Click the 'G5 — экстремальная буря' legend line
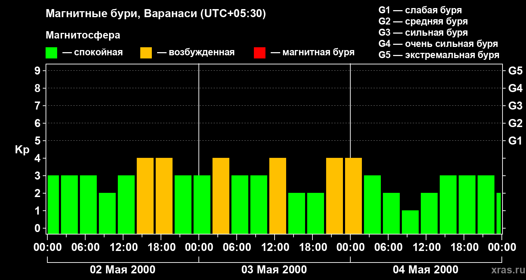Image resolution: width=526 pixels, height=280 pixels. pos(439,55)
